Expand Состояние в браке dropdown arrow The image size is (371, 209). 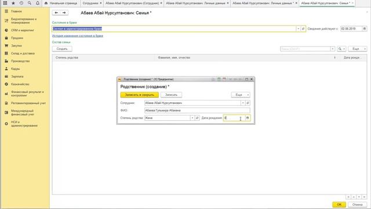pos(298,28)
